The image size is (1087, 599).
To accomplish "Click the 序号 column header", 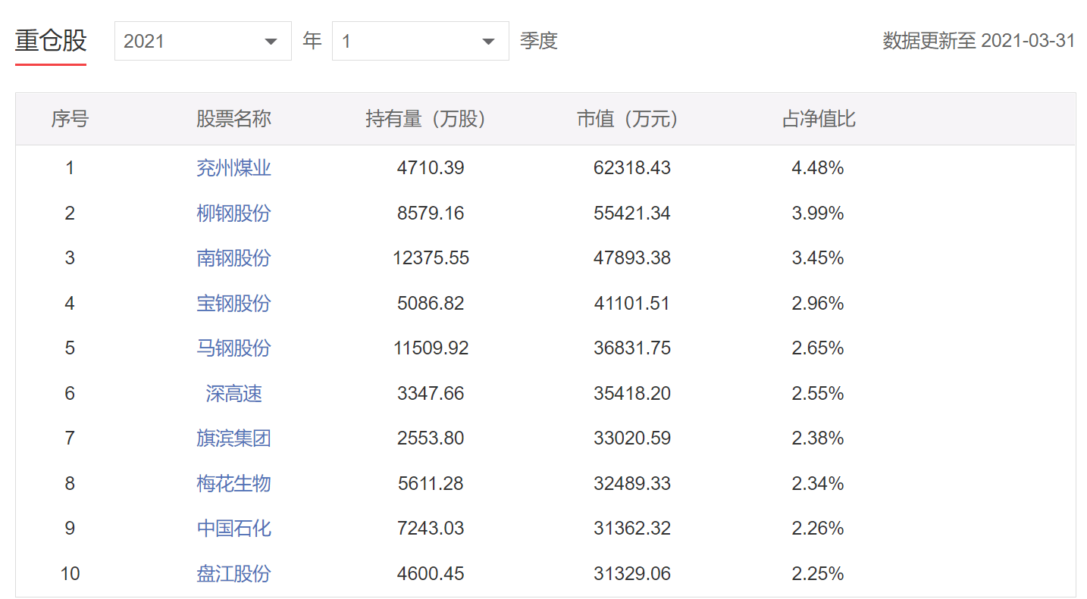I will coord(70,119).
